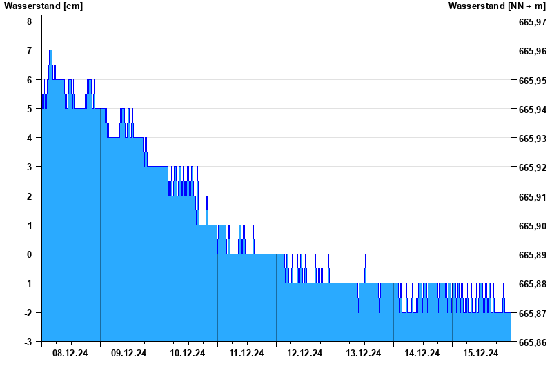Click the 7 cm peak of the water level

(x=51, y=51)
